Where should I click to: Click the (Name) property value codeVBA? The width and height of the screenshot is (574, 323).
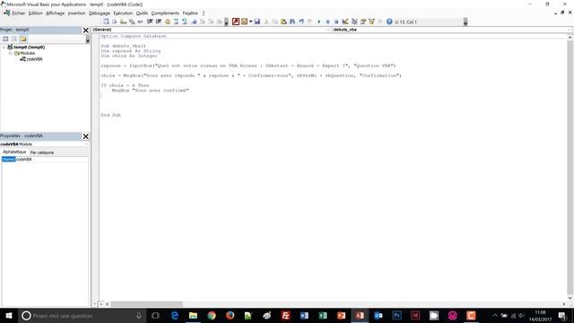52,160
